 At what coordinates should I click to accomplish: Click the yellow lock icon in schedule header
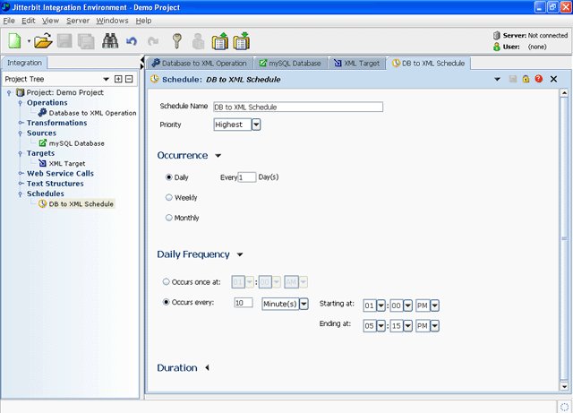pyautogui.click(x=526, y=79)
